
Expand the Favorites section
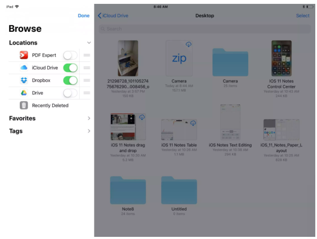pyautogui.click(x=89, y=118)
